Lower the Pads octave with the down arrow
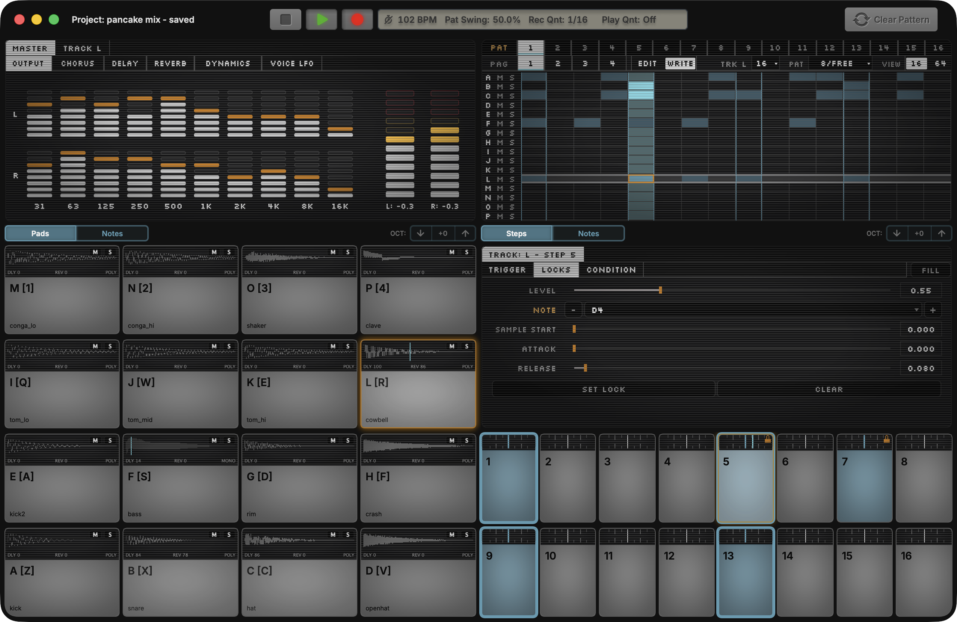957x622 pixels. tap(421, 233)
